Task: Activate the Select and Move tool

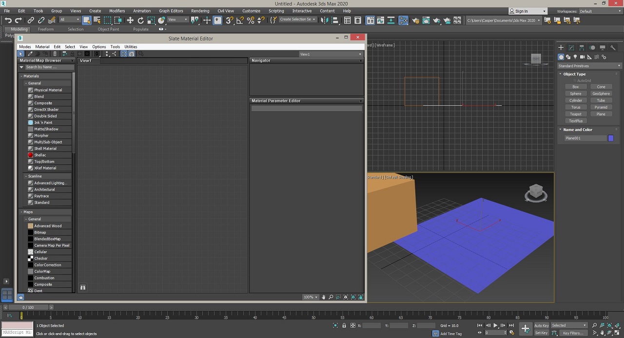Action: [x=130, y=20]
